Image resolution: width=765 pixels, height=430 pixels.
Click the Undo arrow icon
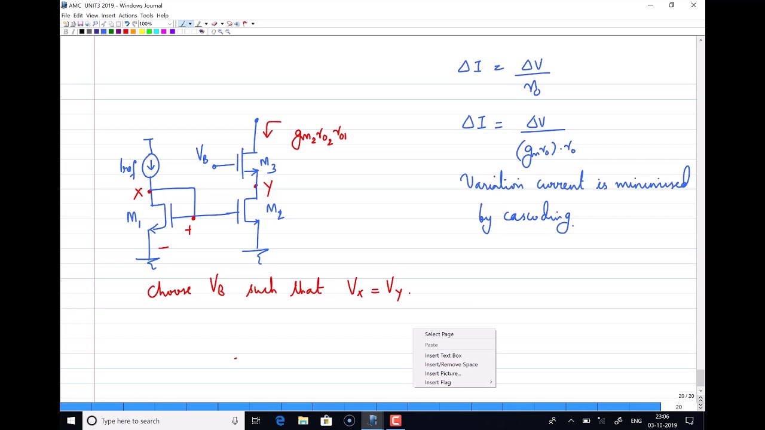pyautogui.click(x=127, y=24)
